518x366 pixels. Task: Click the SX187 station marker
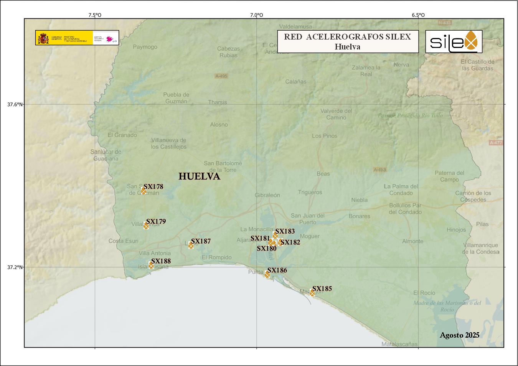pos(191,245)
